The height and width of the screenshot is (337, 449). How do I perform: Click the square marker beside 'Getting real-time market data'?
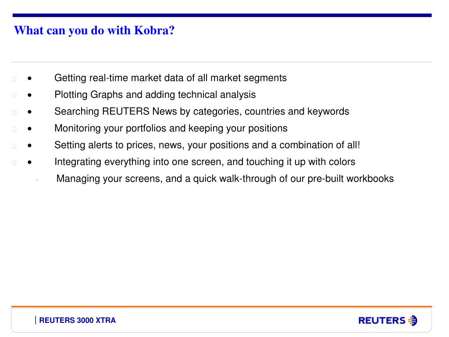14,79
